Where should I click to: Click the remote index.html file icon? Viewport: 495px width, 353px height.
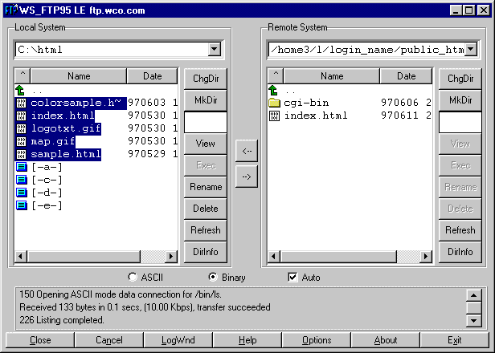pyautogui.click(x=274, y=116)
